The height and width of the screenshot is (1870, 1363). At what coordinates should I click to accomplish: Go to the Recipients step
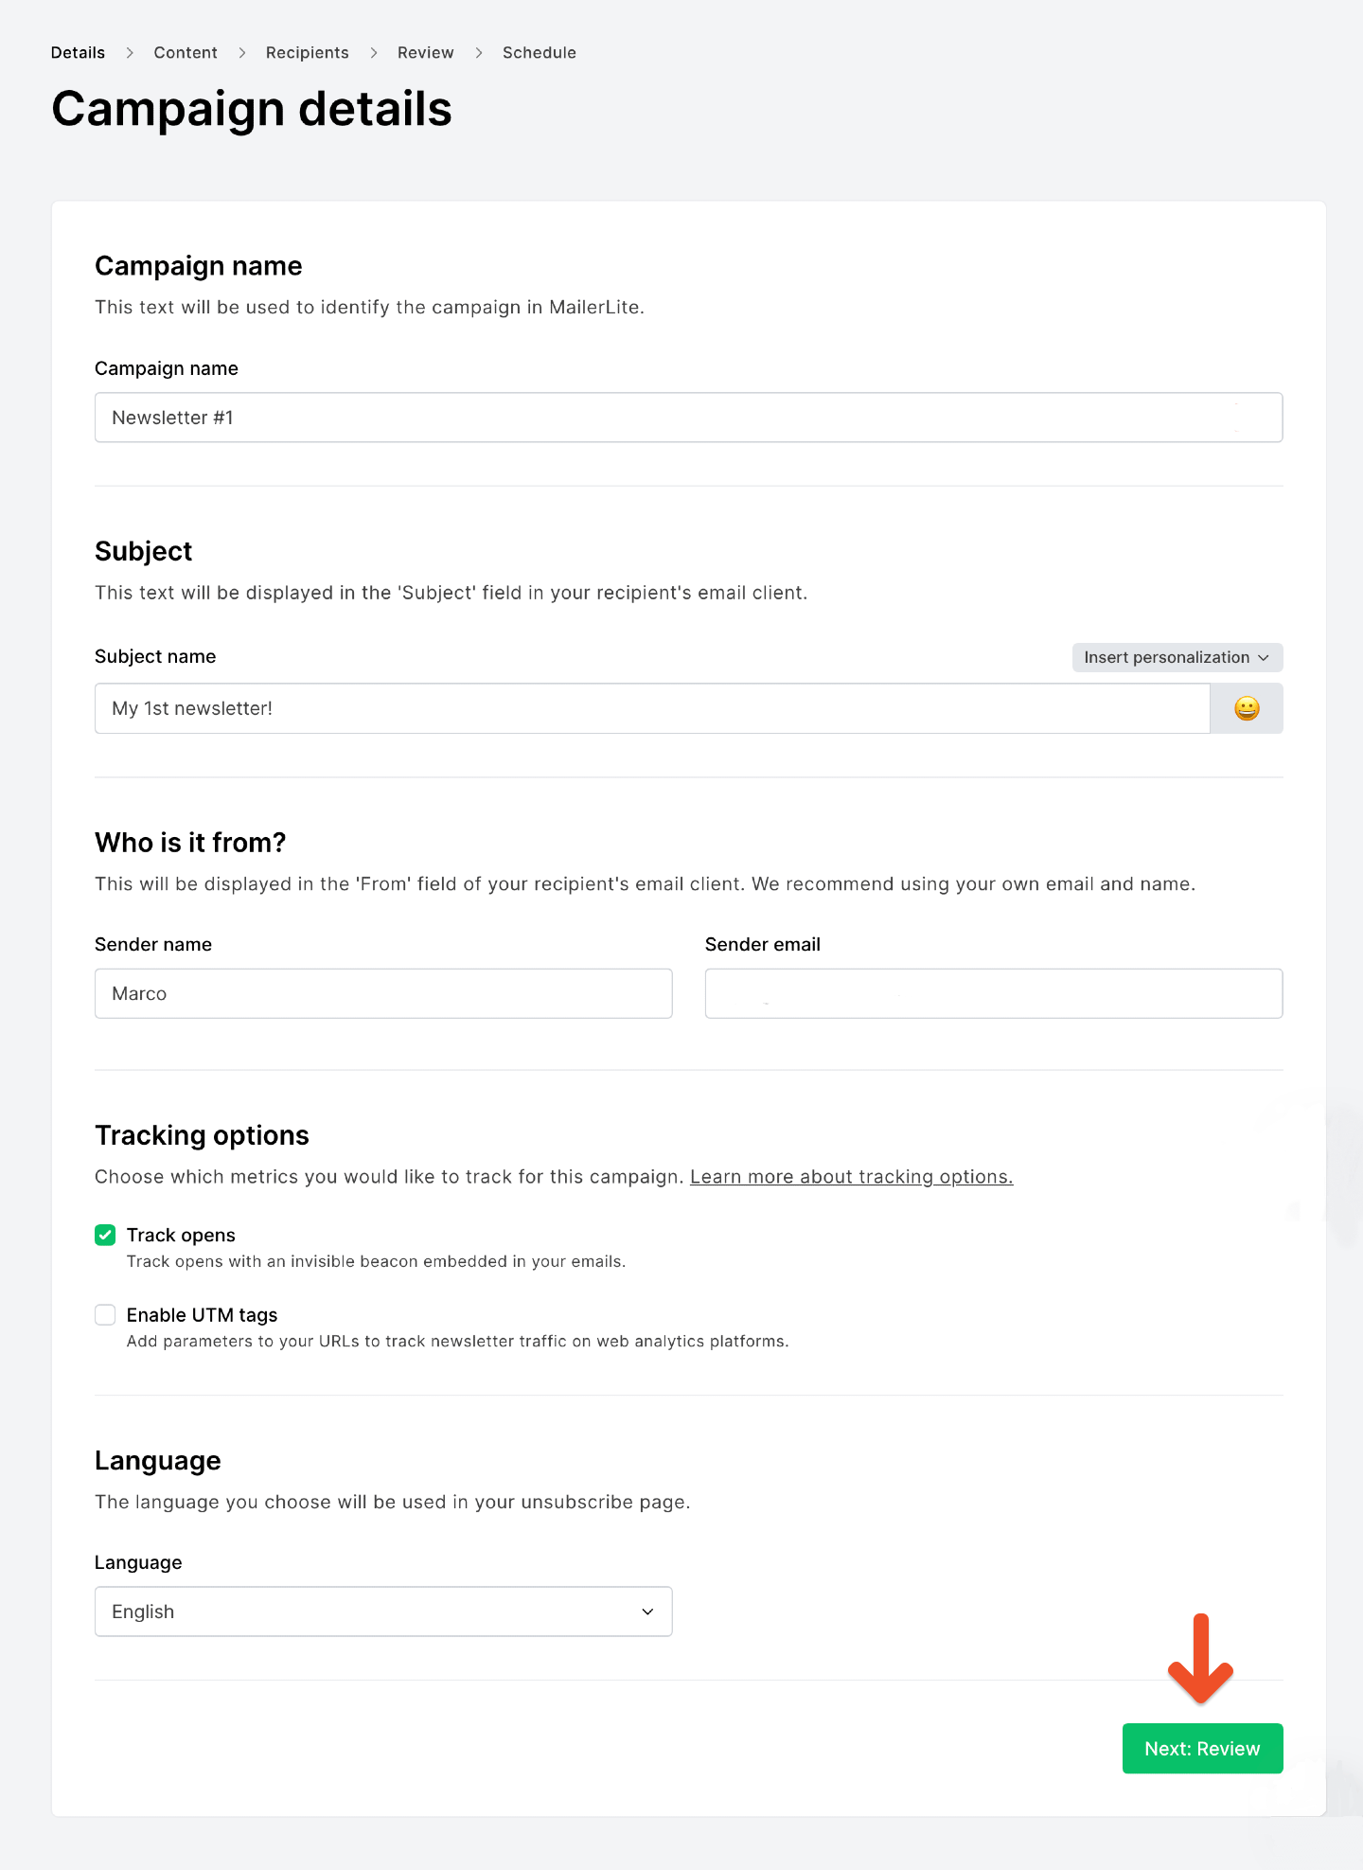[307, 53]
